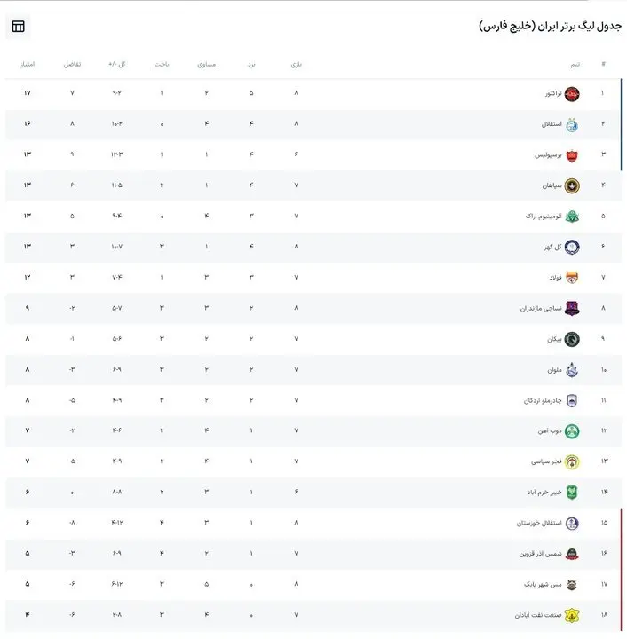This screenshot has height=639, width=627.
Task: Open the ملوان team name link
Action: pos(554,370)
